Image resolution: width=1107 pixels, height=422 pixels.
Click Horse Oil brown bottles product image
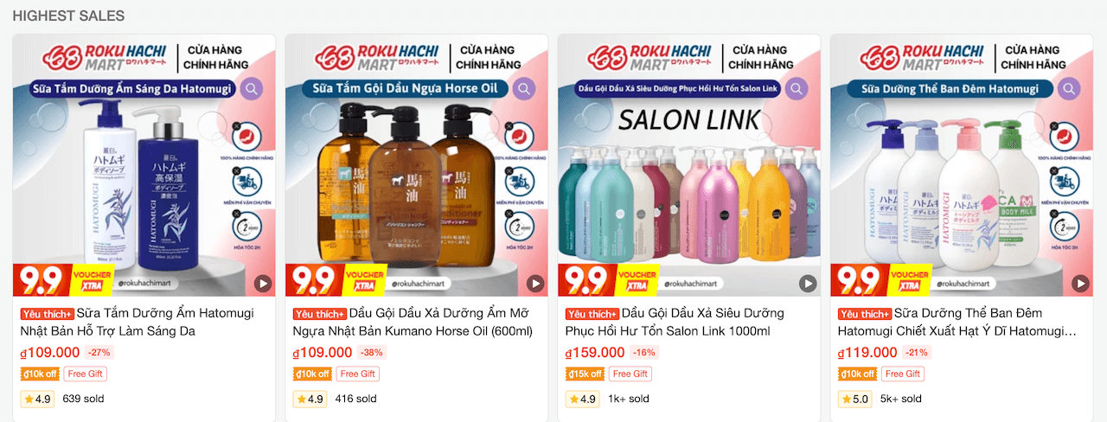point(405,183)
